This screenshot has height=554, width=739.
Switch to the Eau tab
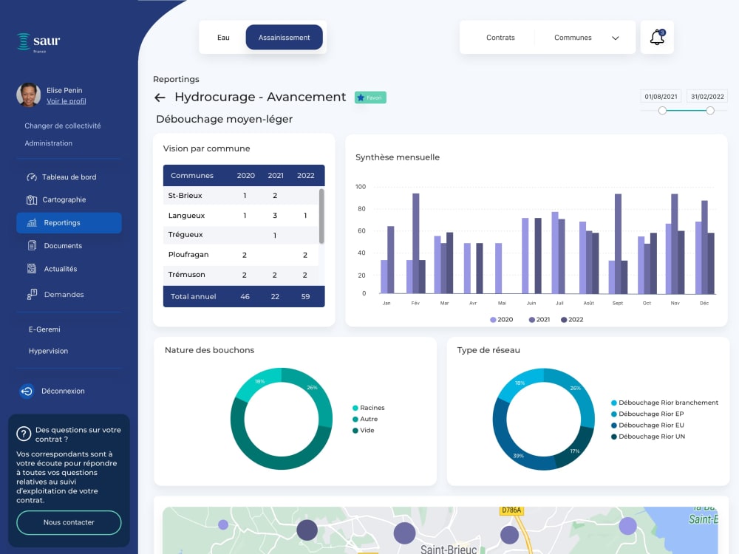pyautogui.click(x=223, y=37)
